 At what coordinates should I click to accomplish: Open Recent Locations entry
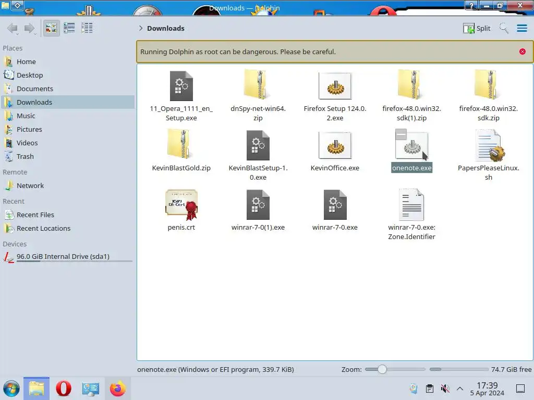coord(68,229)
